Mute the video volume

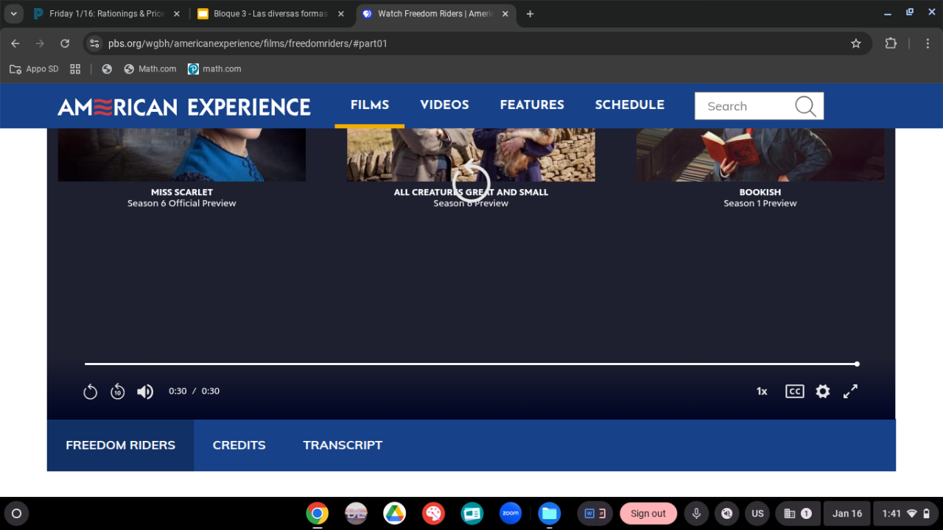(x=145, y=392)
